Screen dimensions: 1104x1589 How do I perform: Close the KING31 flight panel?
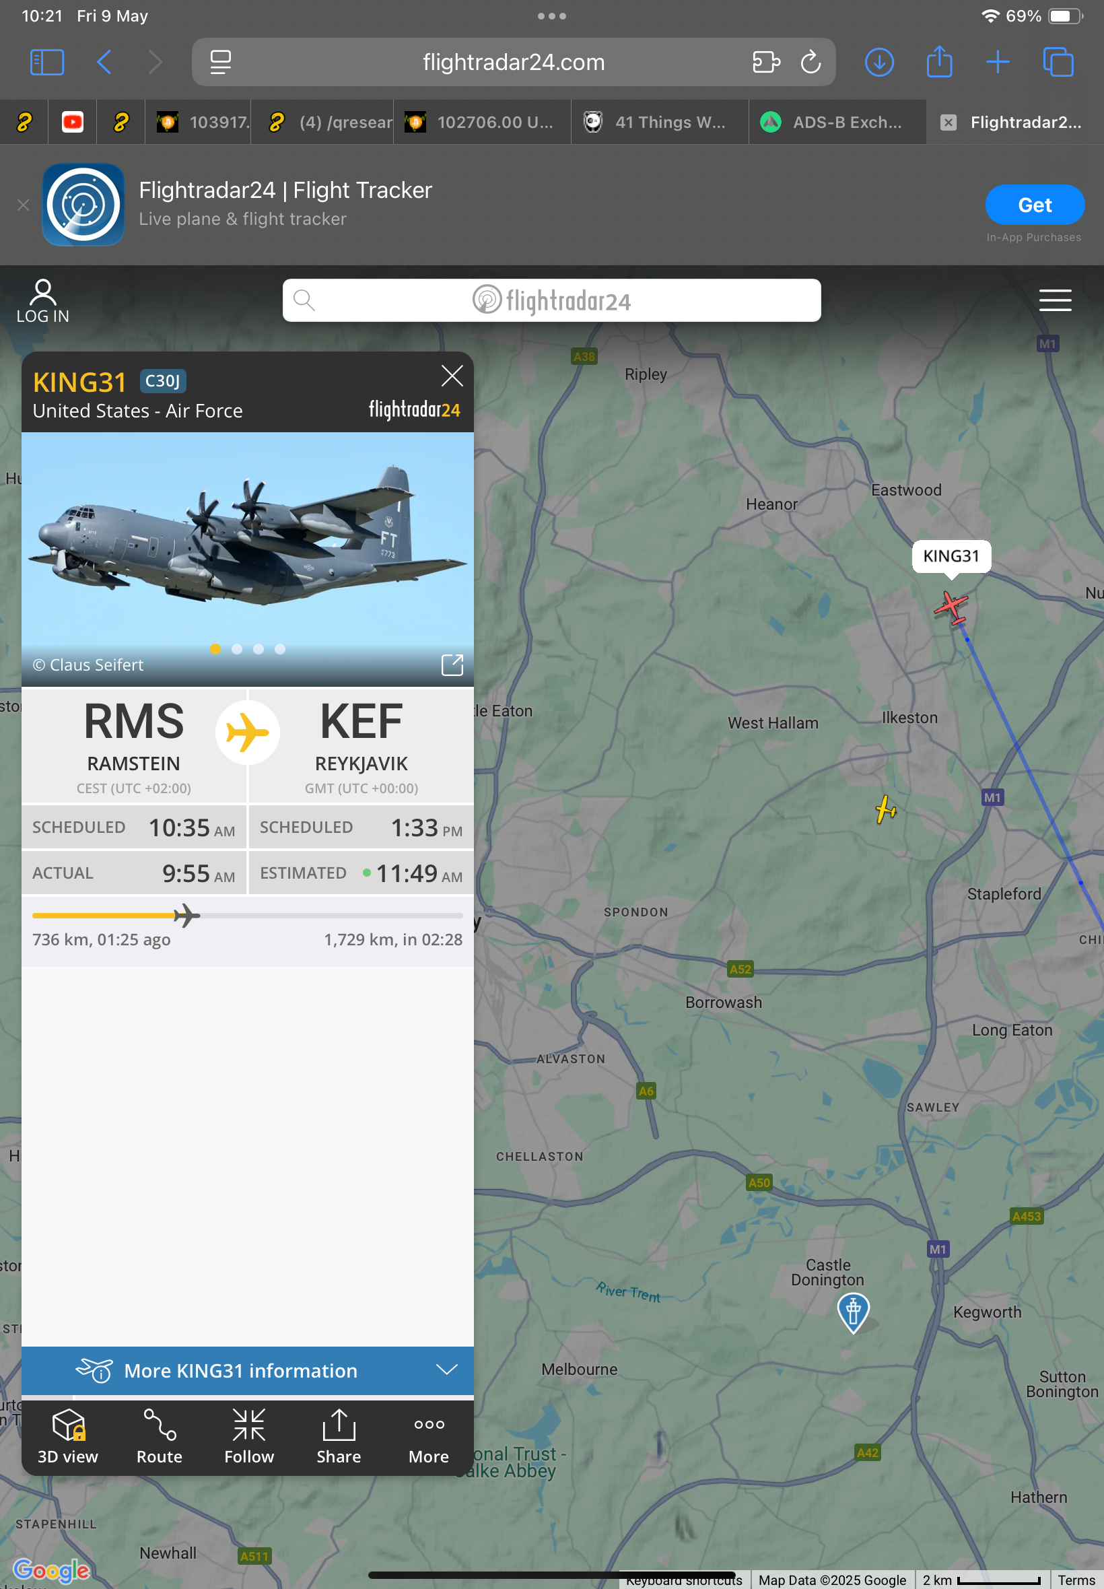click(x=452, y=376)
